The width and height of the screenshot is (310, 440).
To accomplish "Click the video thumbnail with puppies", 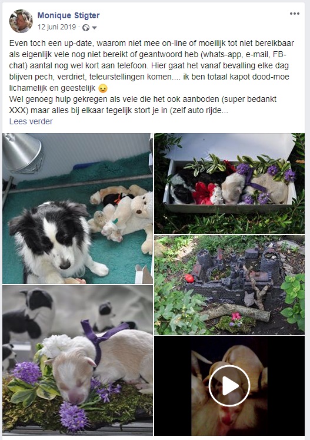I will [229, 386].
